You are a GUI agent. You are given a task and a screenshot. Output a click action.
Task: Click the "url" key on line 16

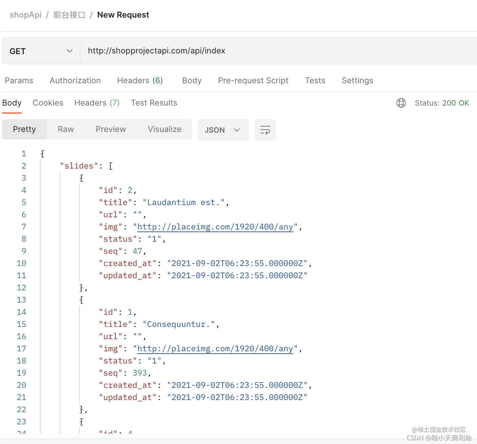[111, 336]
